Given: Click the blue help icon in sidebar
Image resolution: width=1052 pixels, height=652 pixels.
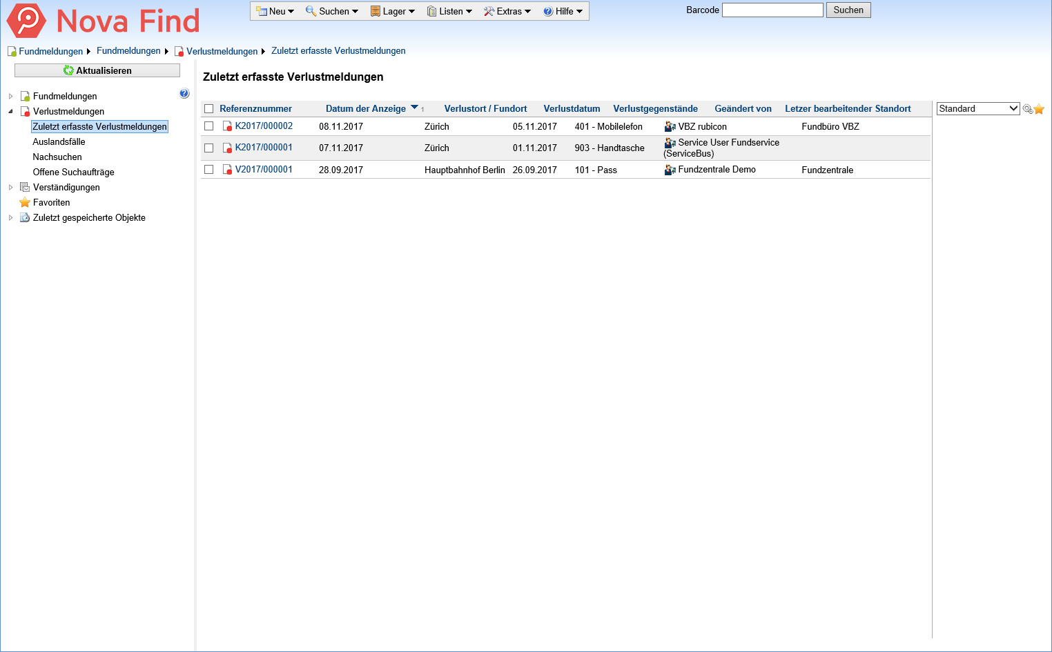Looking at the screenshot, I should (x=184, y=94).
